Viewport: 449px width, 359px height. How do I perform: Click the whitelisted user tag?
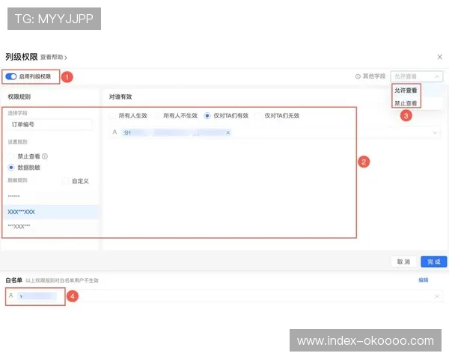[37, 296]
